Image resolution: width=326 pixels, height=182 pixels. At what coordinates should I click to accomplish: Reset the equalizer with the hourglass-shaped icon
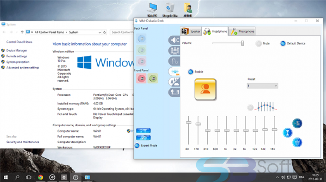point(288,133)
